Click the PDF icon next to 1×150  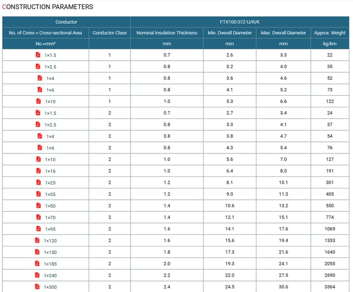38,252
